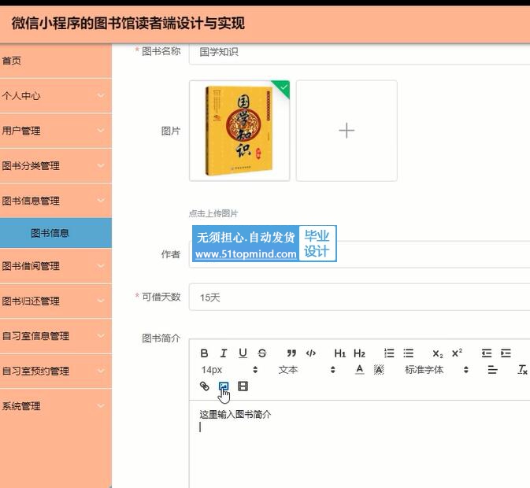The width and height of the screenshot is (530, 488).
Task: Click the insert image icon
Action: (x=224, y=386)
